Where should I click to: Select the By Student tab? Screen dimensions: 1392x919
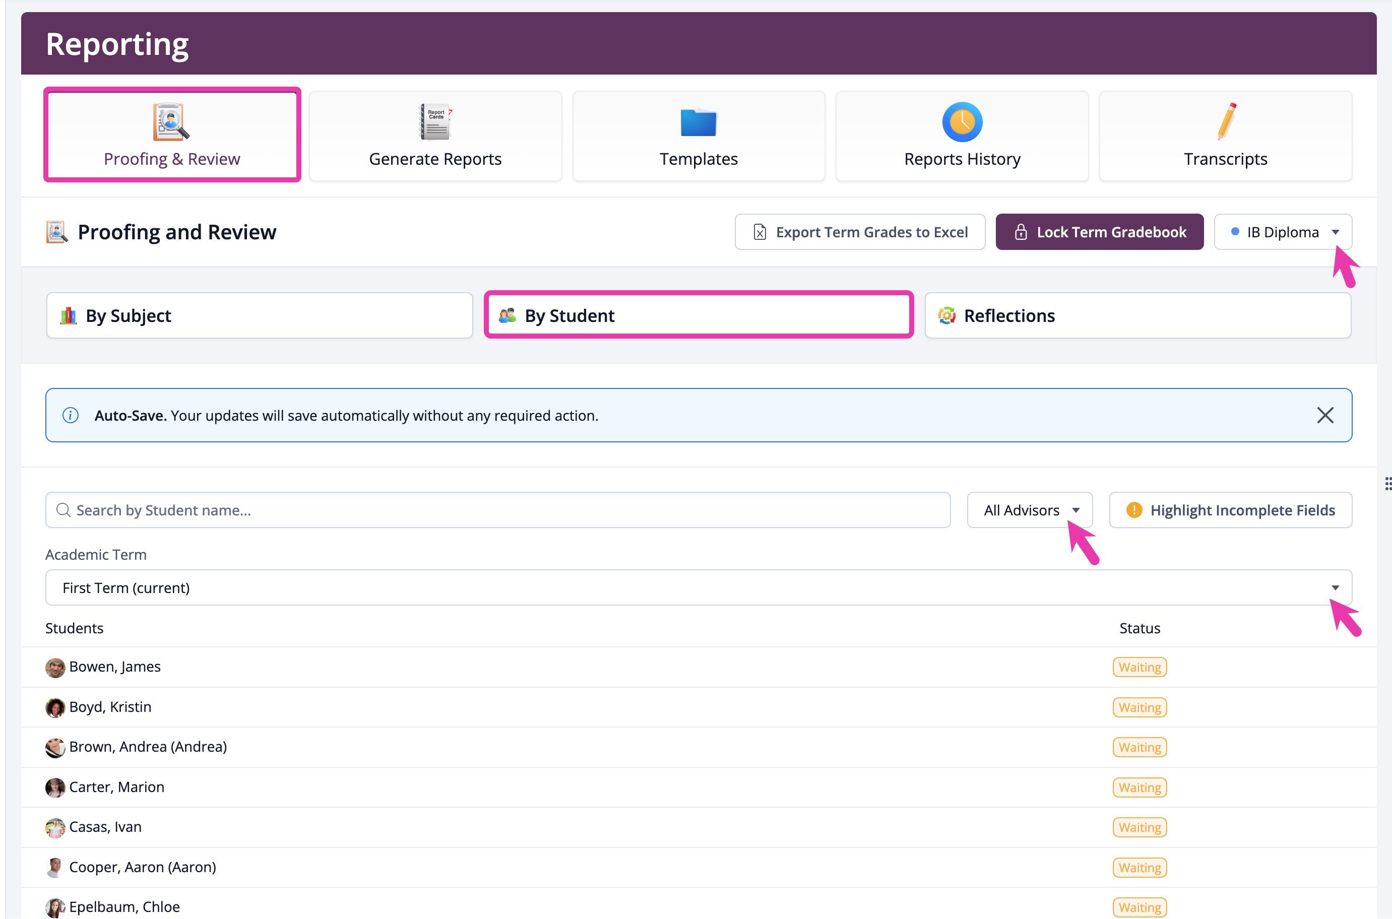point(698,315)
